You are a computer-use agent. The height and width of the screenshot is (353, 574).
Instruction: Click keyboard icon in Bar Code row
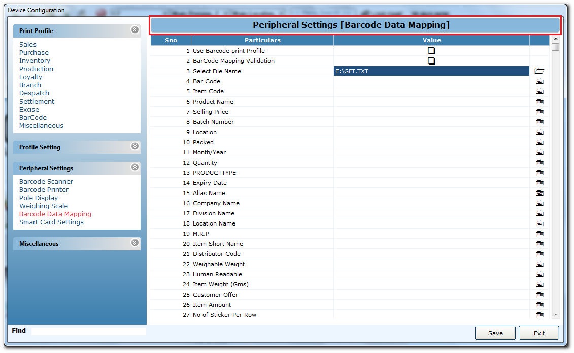point(539,81)
